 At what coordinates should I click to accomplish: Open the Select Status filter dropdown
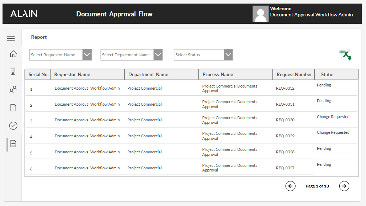tap(203, 55)
